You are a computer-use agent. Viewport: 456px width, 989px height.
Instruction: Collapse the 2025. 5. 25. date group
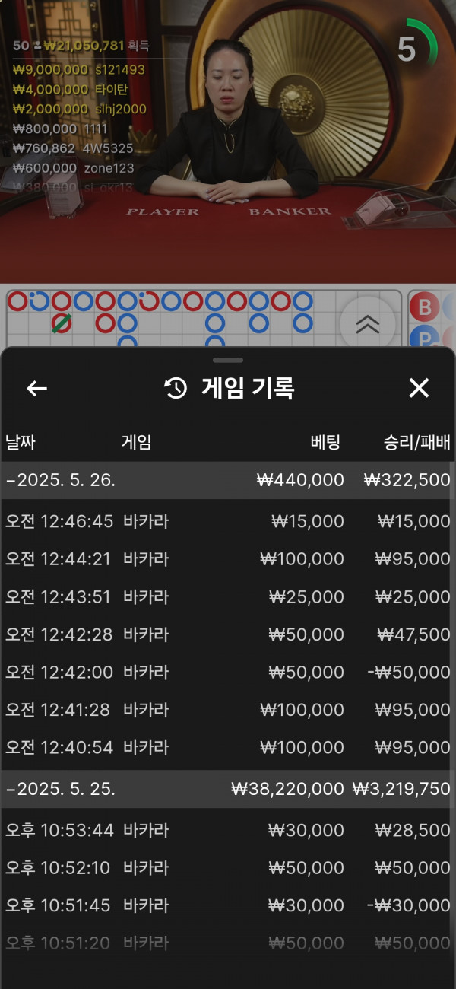pos(61,789)
